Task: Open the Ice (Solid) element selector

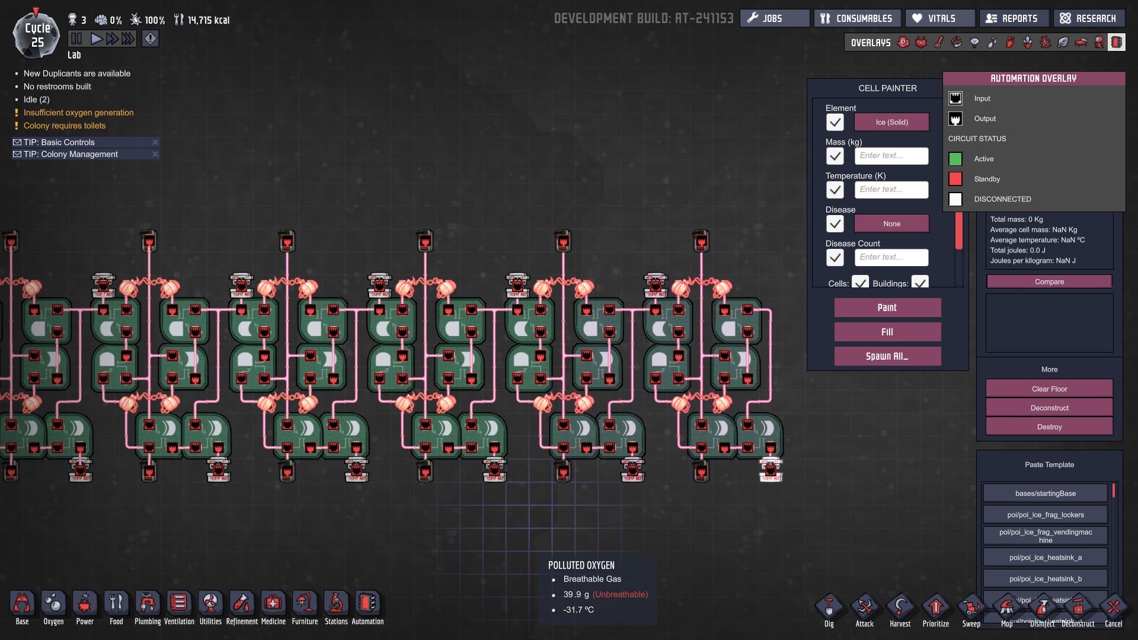Action: (891, 123)
